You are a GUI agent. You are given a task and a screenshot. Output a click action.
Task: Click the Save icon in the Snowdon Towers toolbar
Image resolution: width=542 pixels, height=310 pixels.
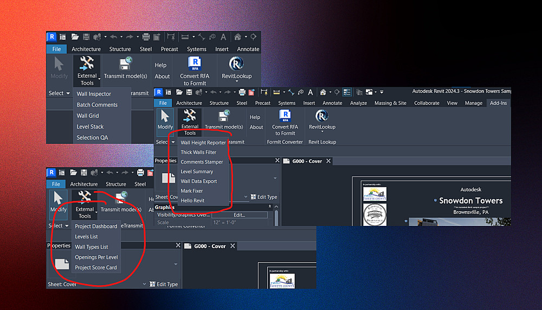(x=189, y=92)
